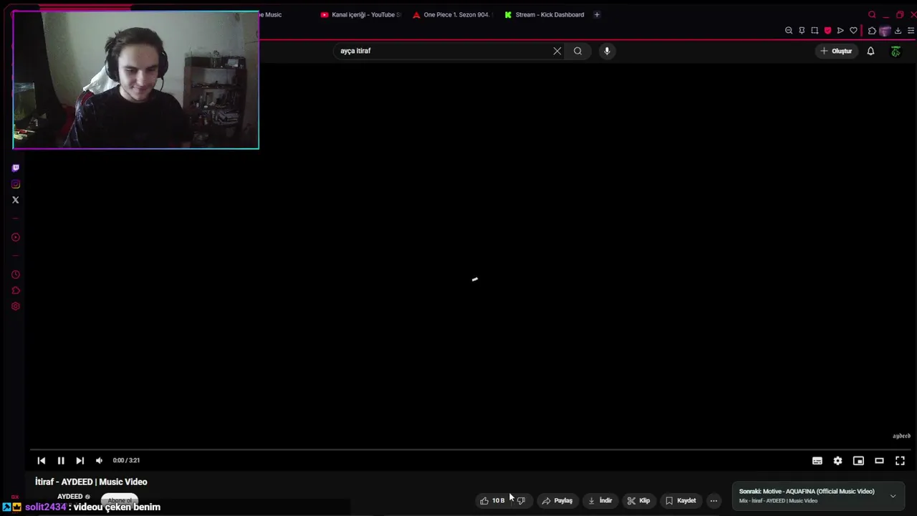Image resolution: width=917 pixels, height=516 pixels.
Task: Open browser profile picture in toolbar
Action: pyautogui.click(x=885, y=31)
